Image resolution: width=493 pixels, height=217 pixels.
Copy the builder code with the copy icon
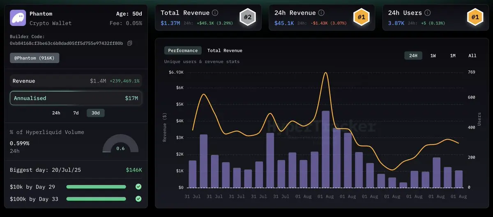click(x=130, y=43)
